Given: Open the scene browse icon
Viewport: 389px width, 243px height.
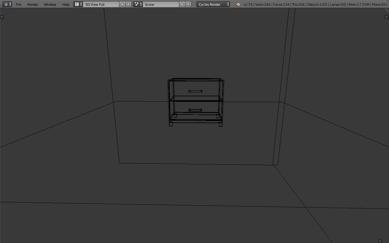Looking at the screenshot, I should [x=138, y=4].
